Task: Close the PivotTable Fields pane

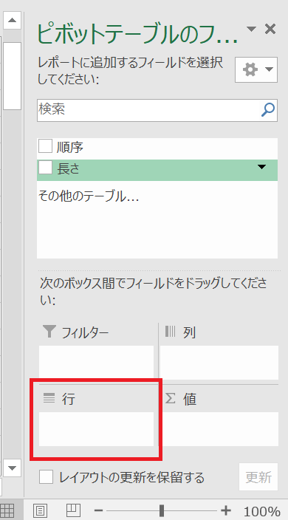Action: [270, 30]
